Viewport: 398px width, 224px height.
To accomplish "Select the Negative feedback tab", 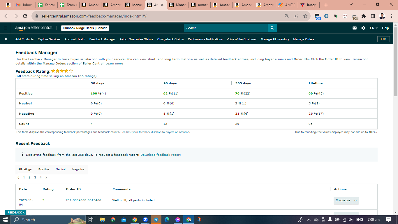I will (78, 169).
